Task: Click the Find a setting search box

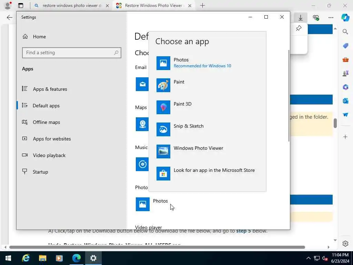Action: 72,53
